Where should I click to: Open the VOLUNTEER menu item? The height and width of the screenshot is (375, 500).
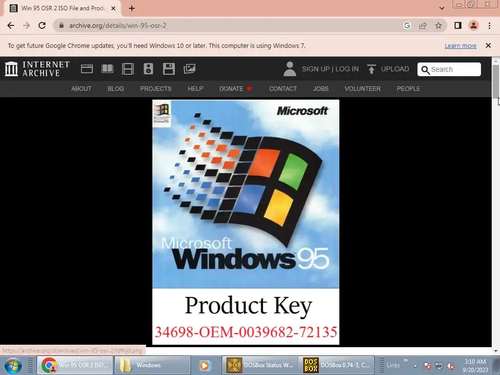[363, 89]
